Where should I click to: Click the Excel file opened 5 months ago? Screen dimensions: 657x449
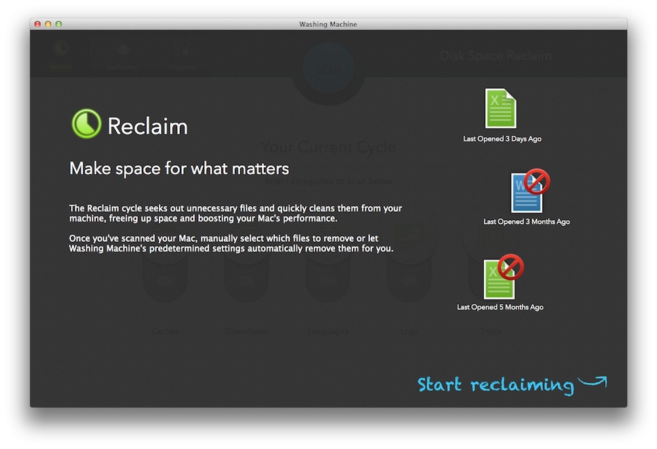[x=499, y=279]
